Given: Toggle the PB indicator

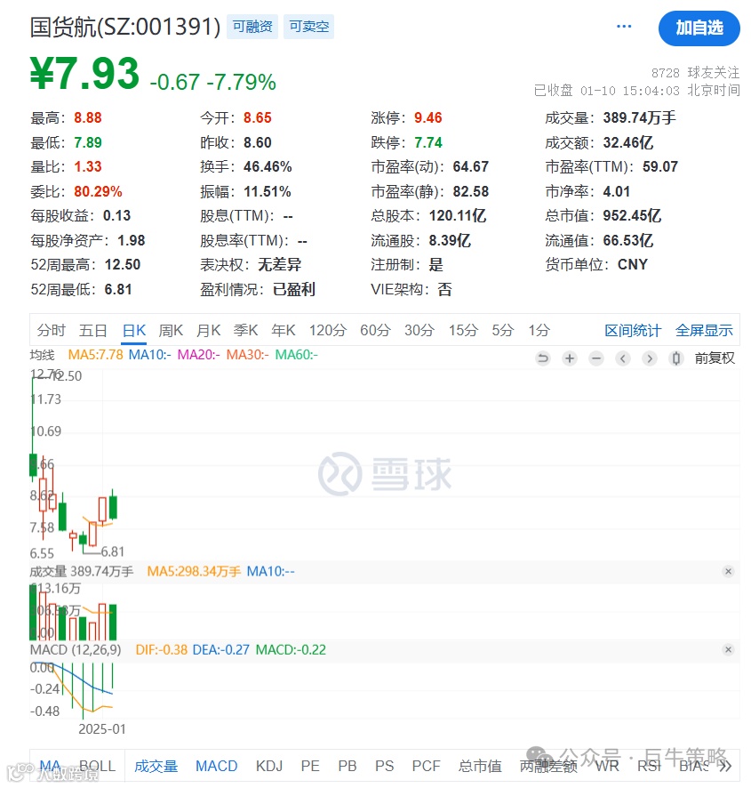Looking at the screenshot, I should [x=348, y=766].
